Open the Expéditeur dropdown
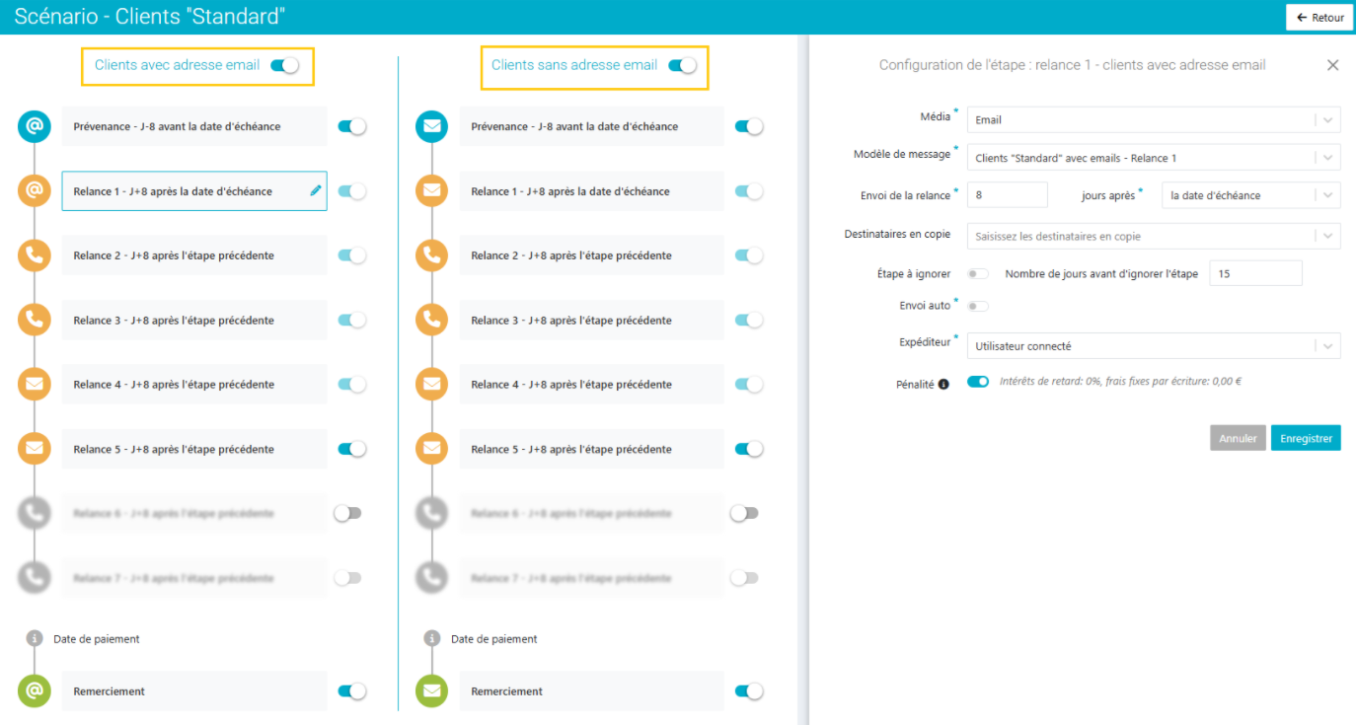The height and width of the screenshot is (725, 1356). pyautogui.click(x=1154, y=346)
